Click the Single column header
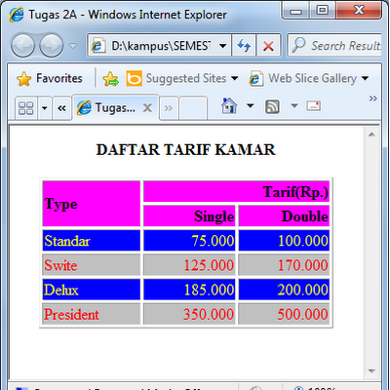The image size is (390, 390). click(x=189, y=216)
